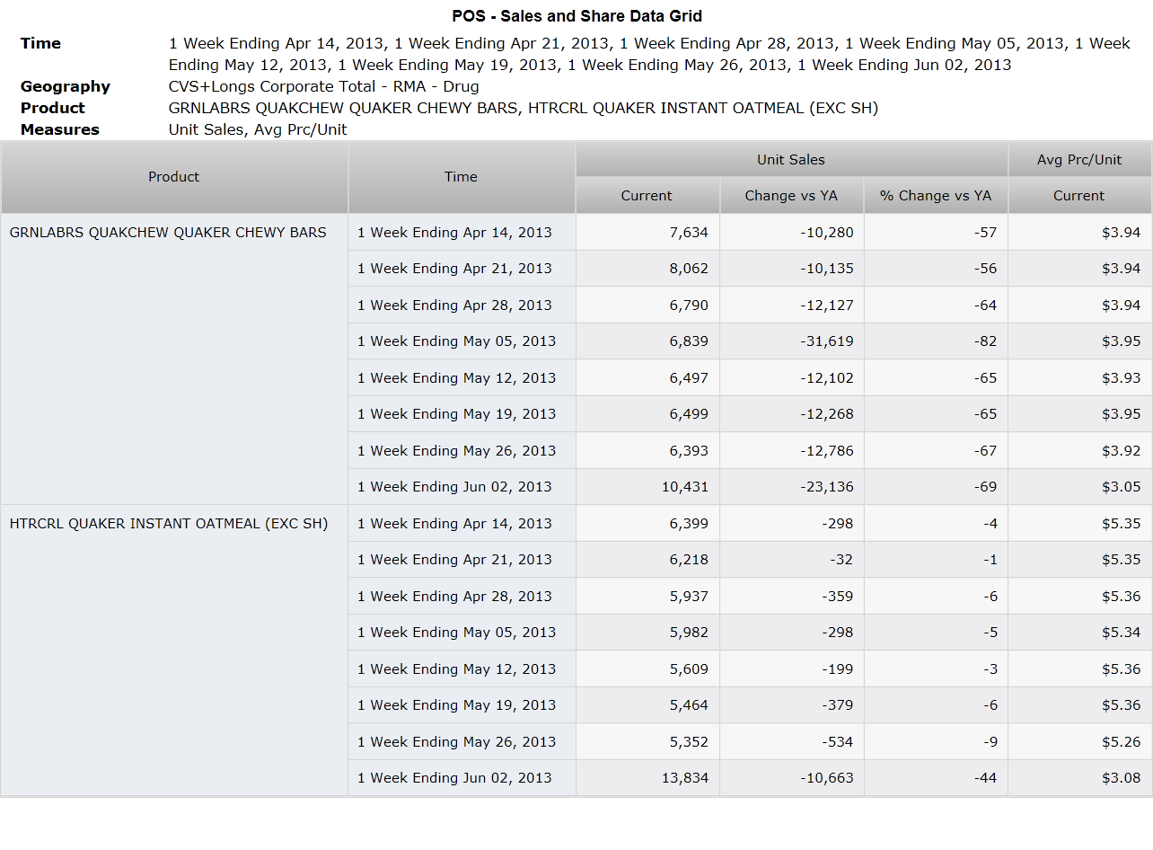Select unit sales cell 6,790

(x=647, y=305)
